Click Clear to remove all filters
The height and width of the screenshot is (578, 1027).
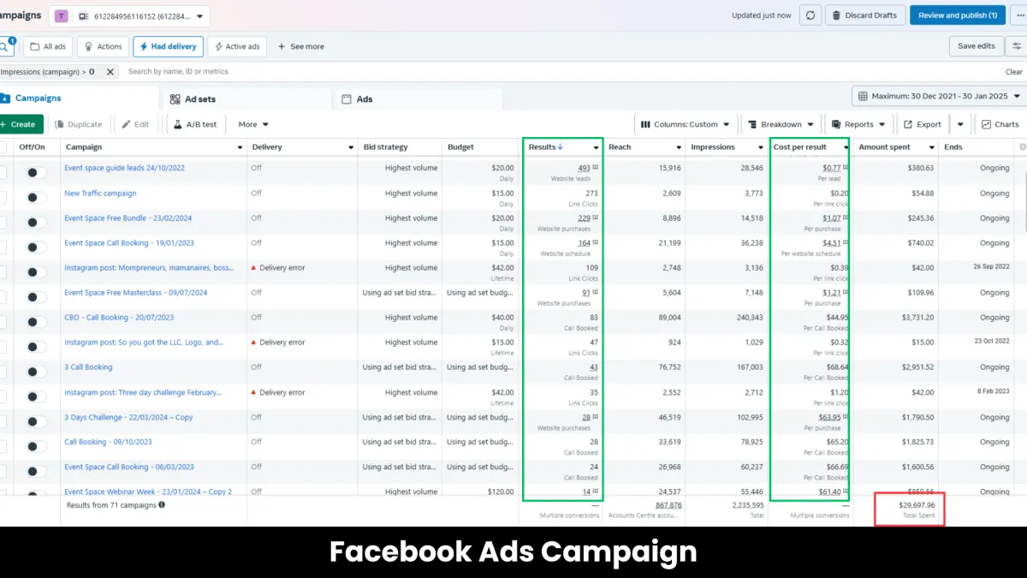pos(1013,72)
